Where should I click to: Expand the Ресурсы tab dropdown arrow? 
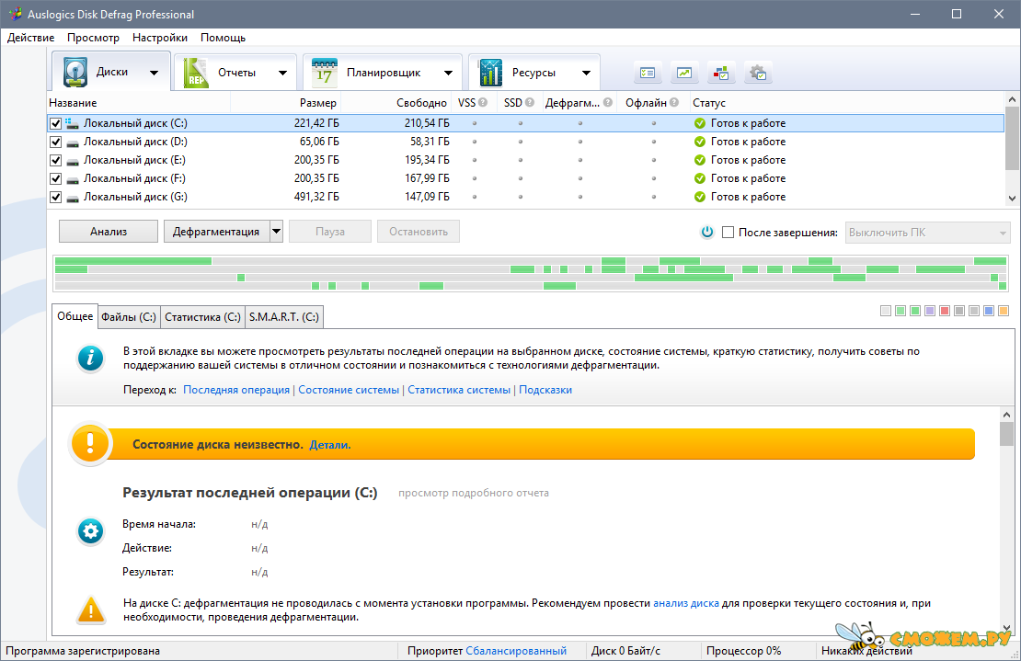coord(586,73)
